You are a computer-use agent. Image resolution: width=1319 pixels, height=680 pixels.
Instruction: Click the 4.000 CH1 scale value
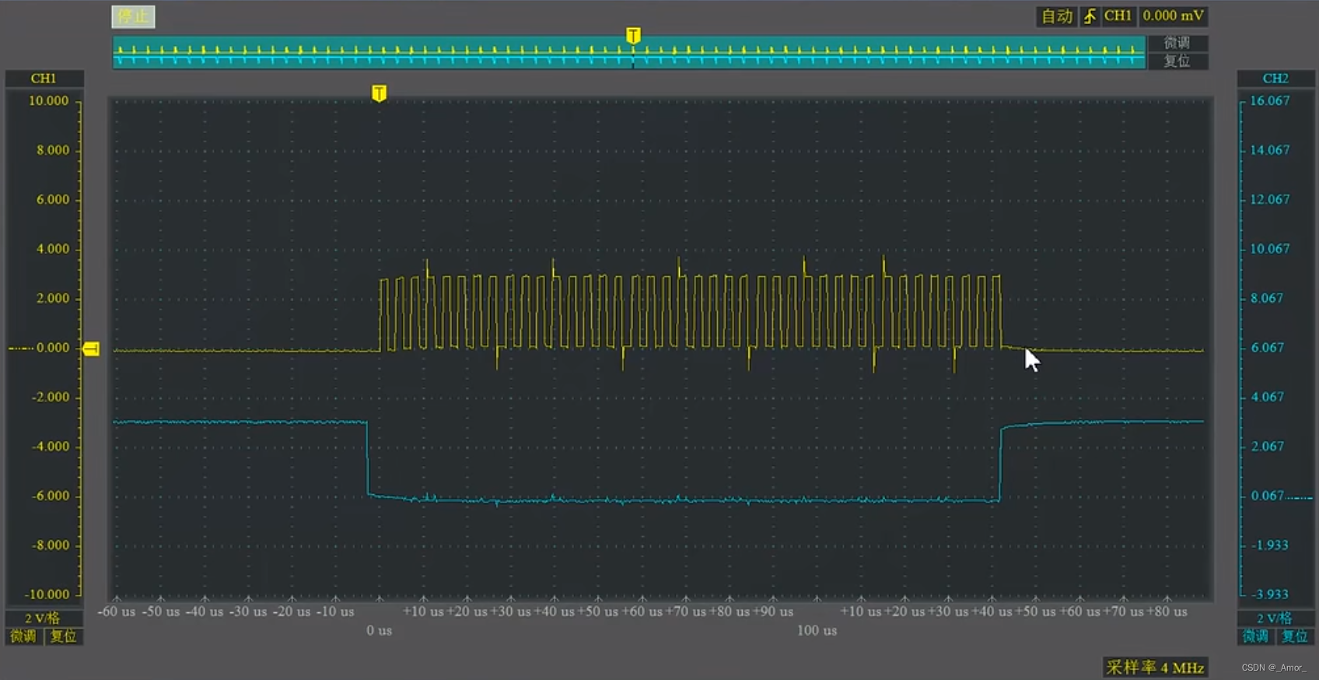pyautogui.click(x=53, y=249)
